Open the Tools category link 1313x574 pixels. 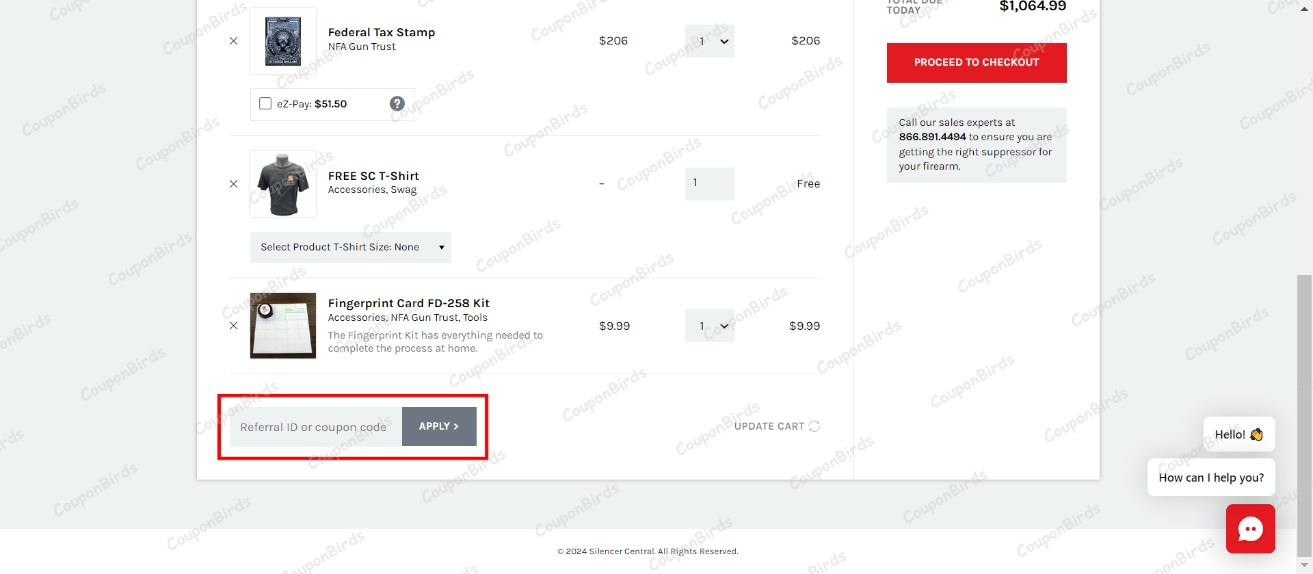(475, 317)
